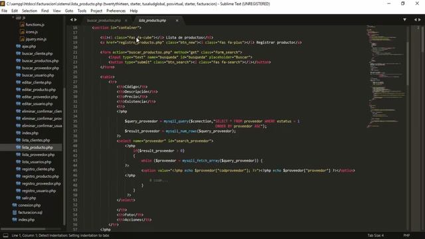
Task: Open ajax.php in the sidebar
Action: click(x=29, y=46)
